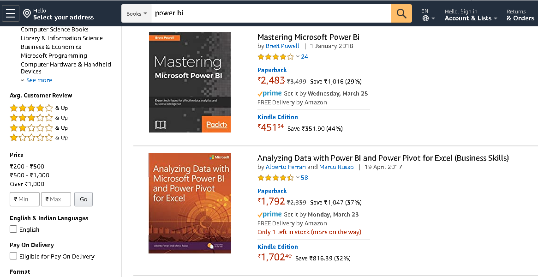Click the Go price filter button
This screenshot has height=277, width=538.
pyautogui.click(x=84, y=199)
